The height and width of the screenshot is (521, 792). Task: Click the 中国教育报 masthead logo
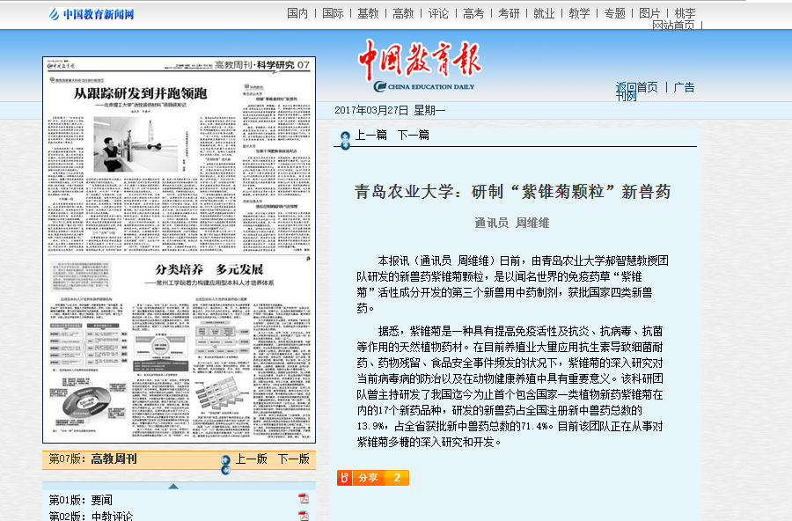421,66
